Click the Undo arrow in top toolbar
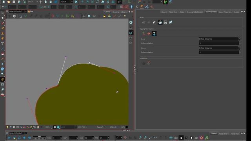251x141 pixels. pyautogui.click(x=29, y=2)
